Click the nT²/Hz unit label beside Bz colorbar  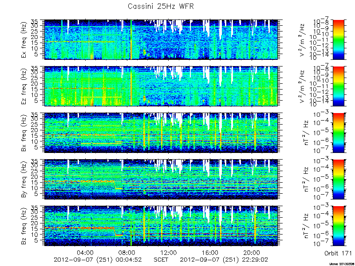(x=306, y=226)
